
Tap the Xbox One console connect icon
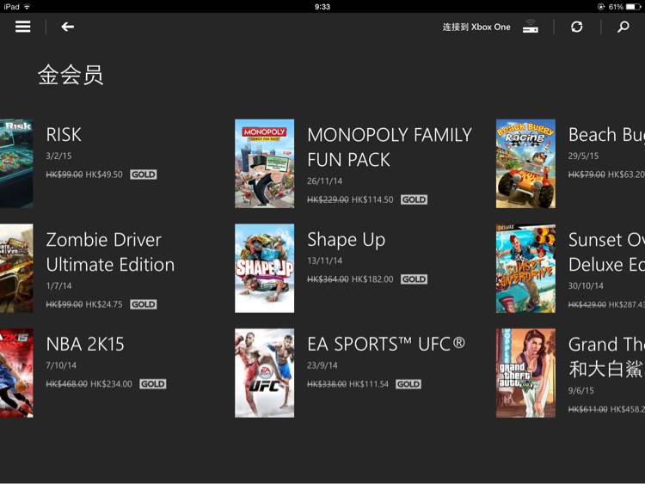click(x=531, y=26)
